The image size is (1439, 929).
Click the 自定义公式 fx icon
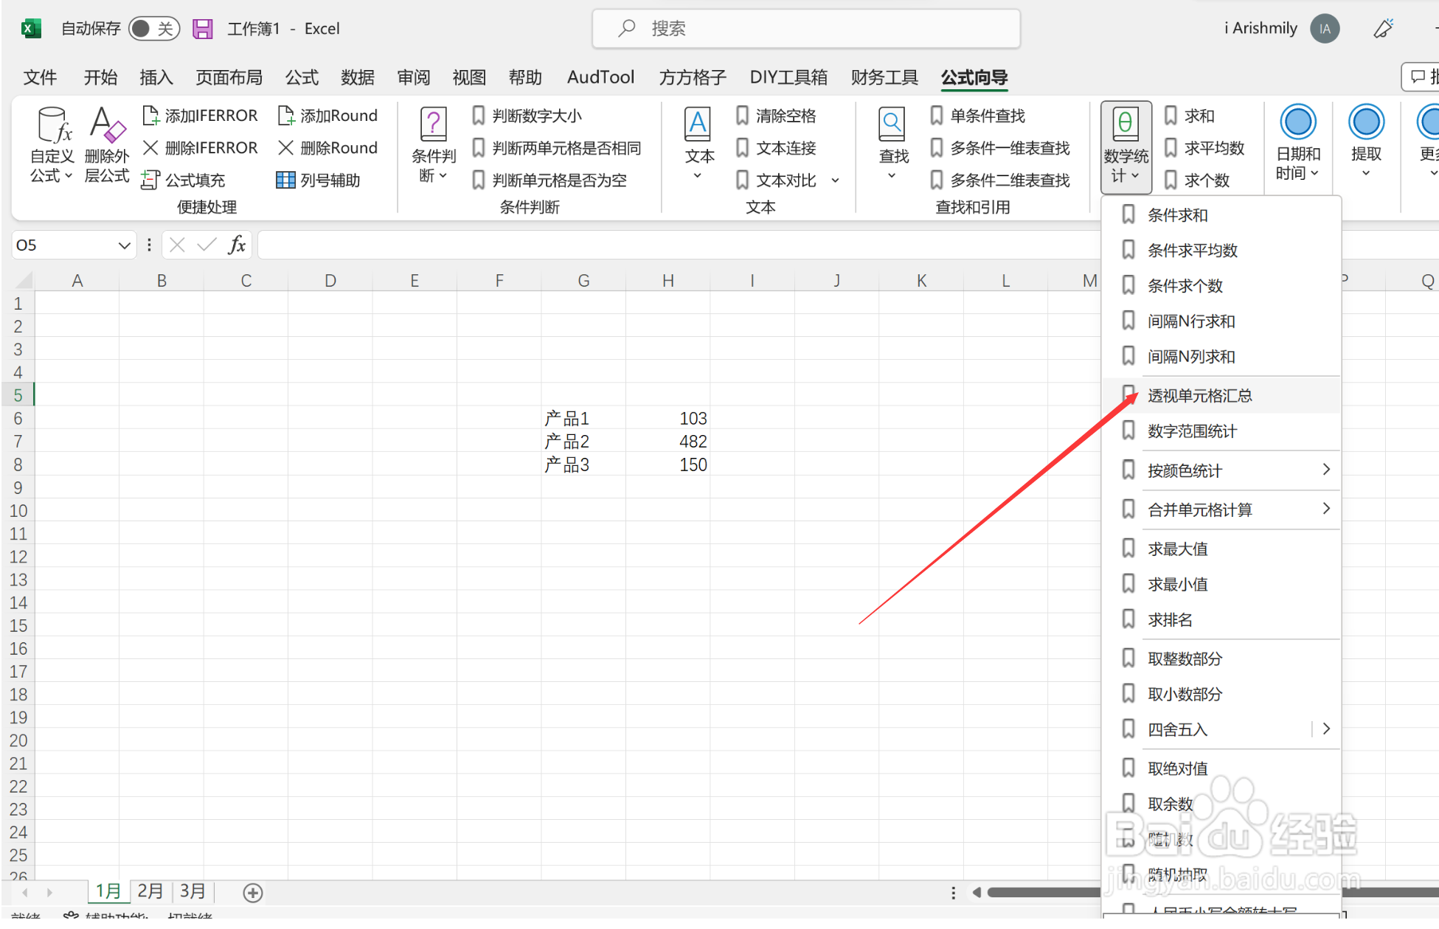point(53,125)
